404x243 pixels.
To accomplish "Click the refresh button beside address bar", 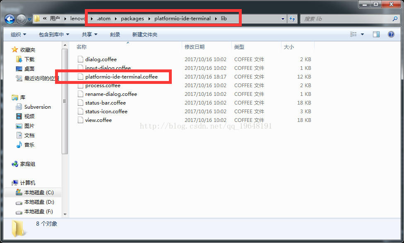I will coord(292,19).
